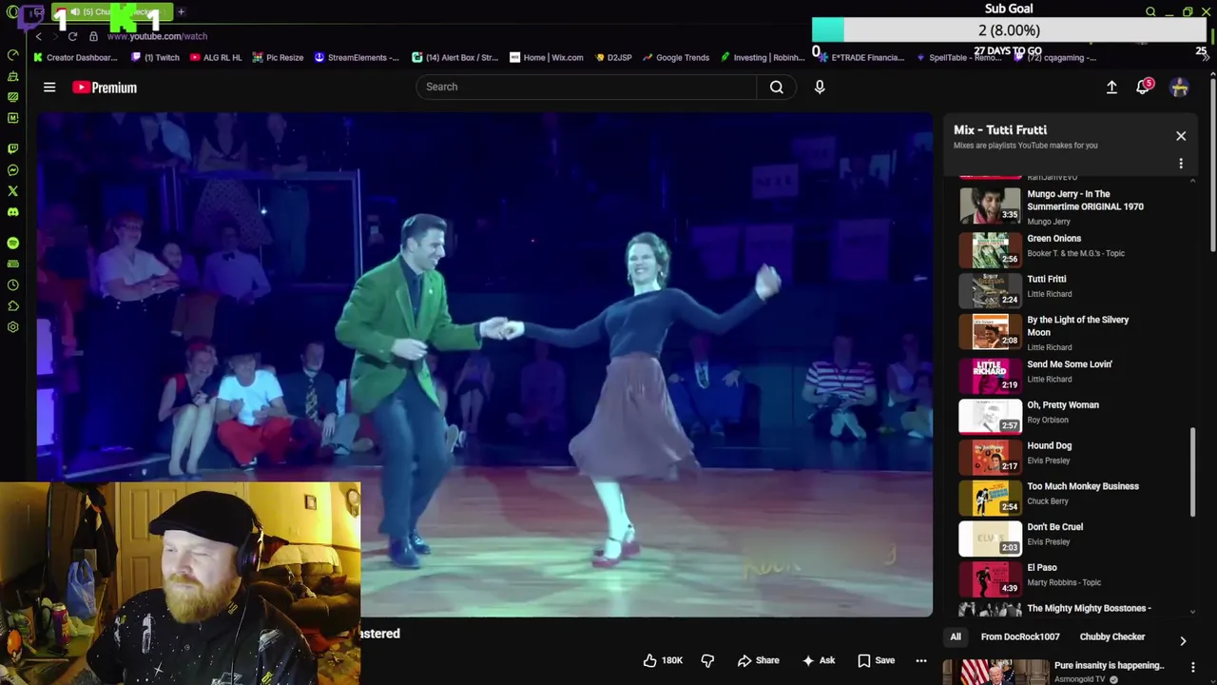Click the Ask button below video
1217x685 pixels.
(x=818, y=660)
